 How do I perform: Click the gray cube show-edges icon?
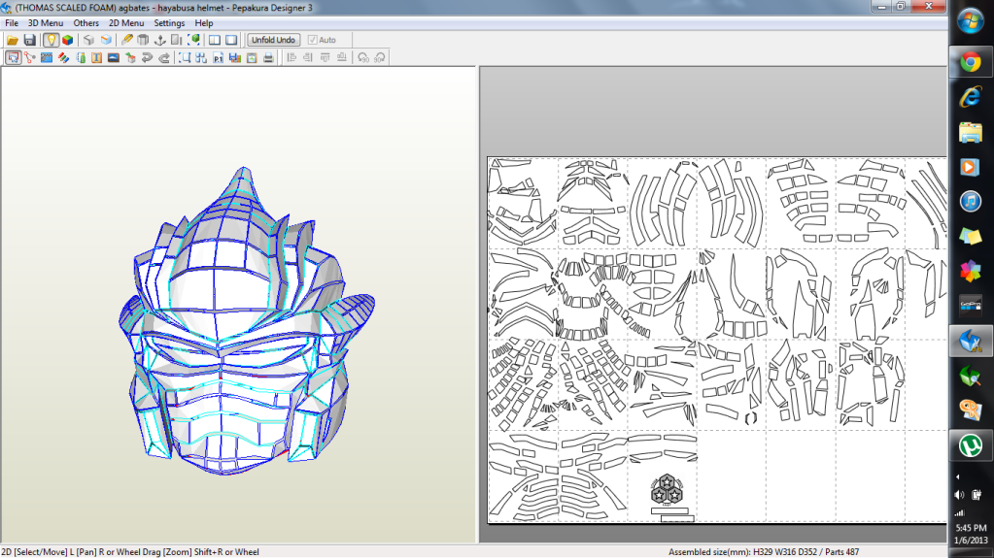point(88,40)
